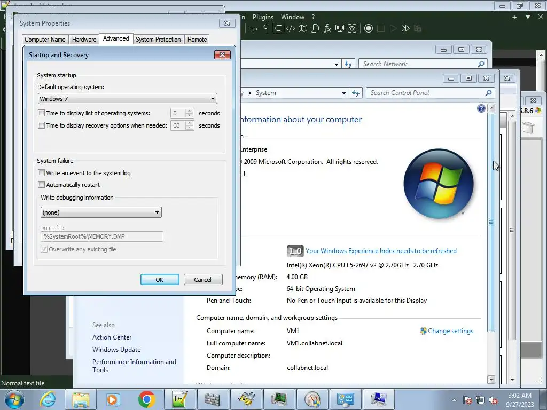Image resolution: width=547 pixels, height=410 pixels.
Task: Switch to Hardware tab
Action: click(84, 40)
